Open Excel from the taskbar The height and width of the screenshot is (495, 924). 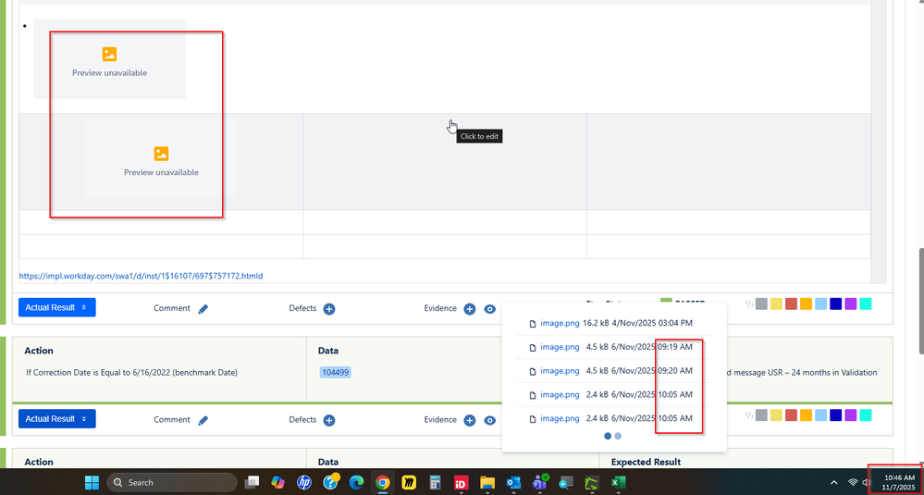coord(618,483)
